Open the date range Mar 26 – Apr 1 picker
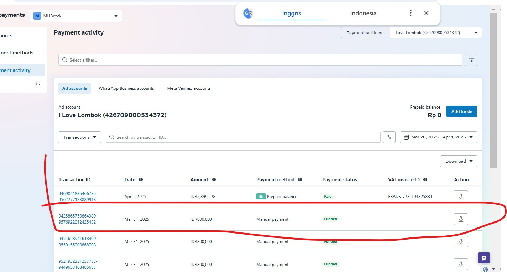 [x=438, y=137]
